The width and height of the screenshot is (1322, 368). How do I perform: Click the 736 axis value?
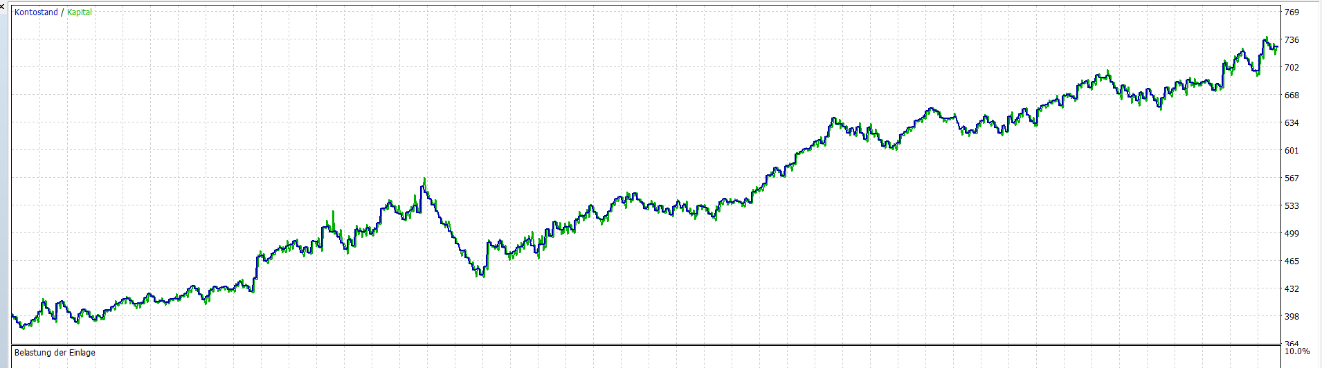tap(1292, 40)
